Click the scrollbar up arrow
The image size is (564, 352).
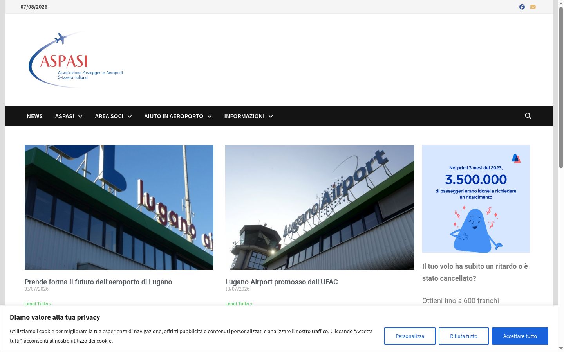click(x=561, y=3)
